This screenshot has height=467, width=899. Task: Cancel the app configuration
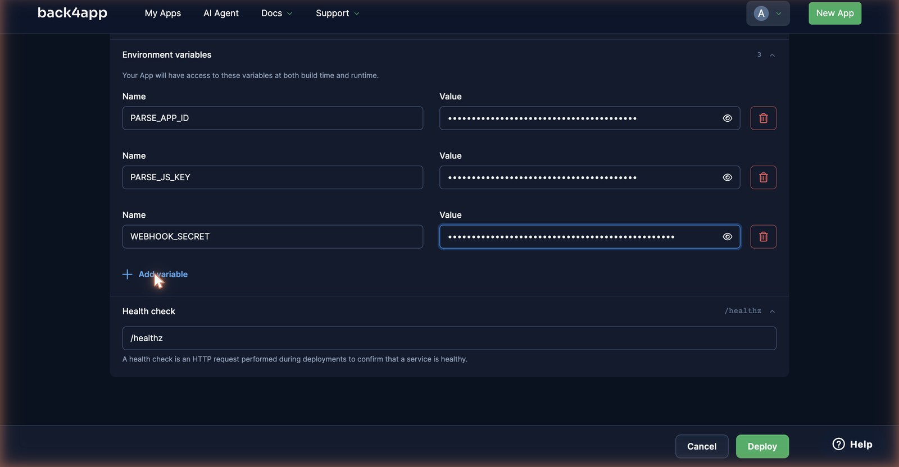(702, 447)
